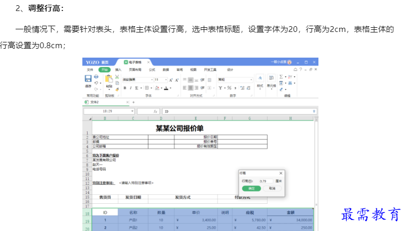This screenshot has height=231, width=405.
Task: Click the Clear eraser icon in the editing group
Action: pyautogui.click(x=281, y=90)
